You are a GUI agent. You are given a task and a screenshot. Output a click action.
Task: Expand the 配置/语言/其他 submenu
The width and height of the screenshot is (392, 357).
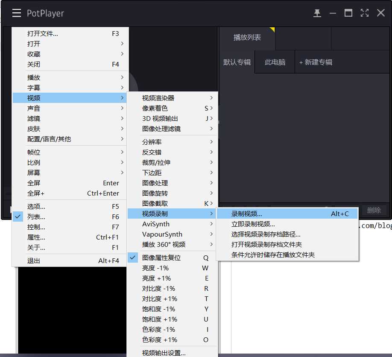[x=70, y=139]
